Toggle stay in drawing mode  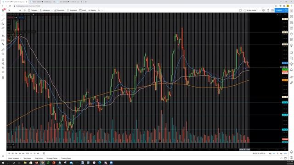(3, 64)
